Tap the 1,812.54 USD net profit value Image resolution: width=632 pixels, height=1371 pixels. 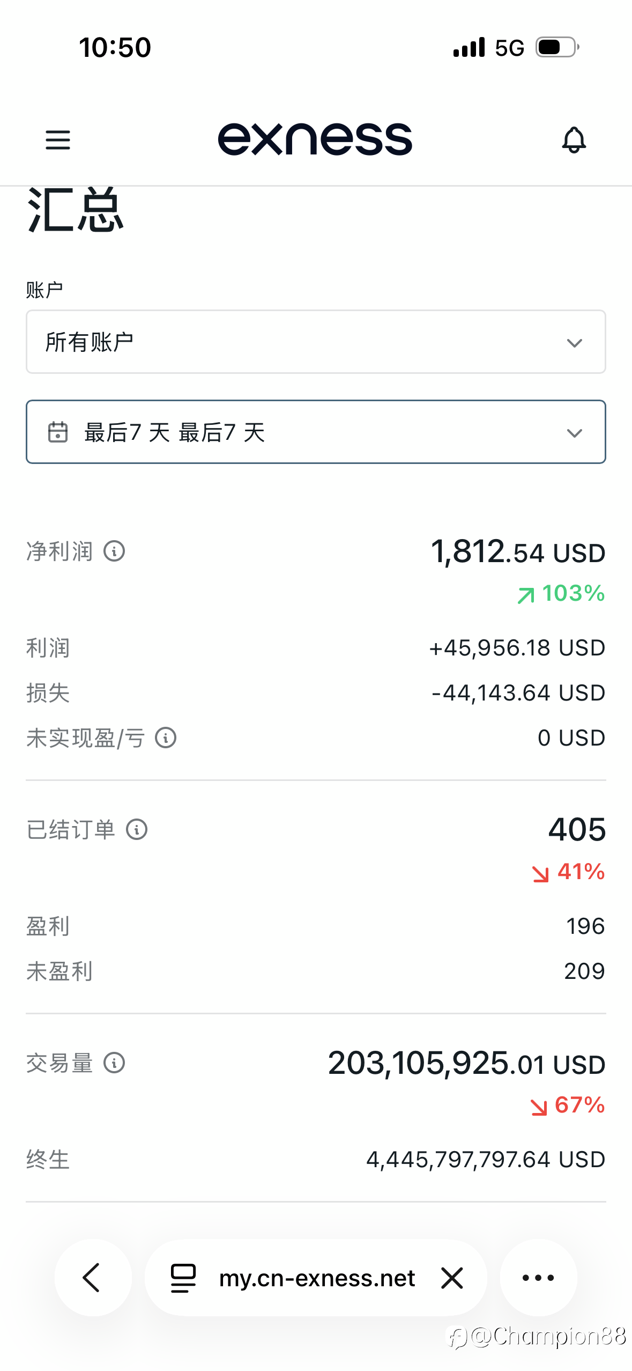tap(518, 551)
